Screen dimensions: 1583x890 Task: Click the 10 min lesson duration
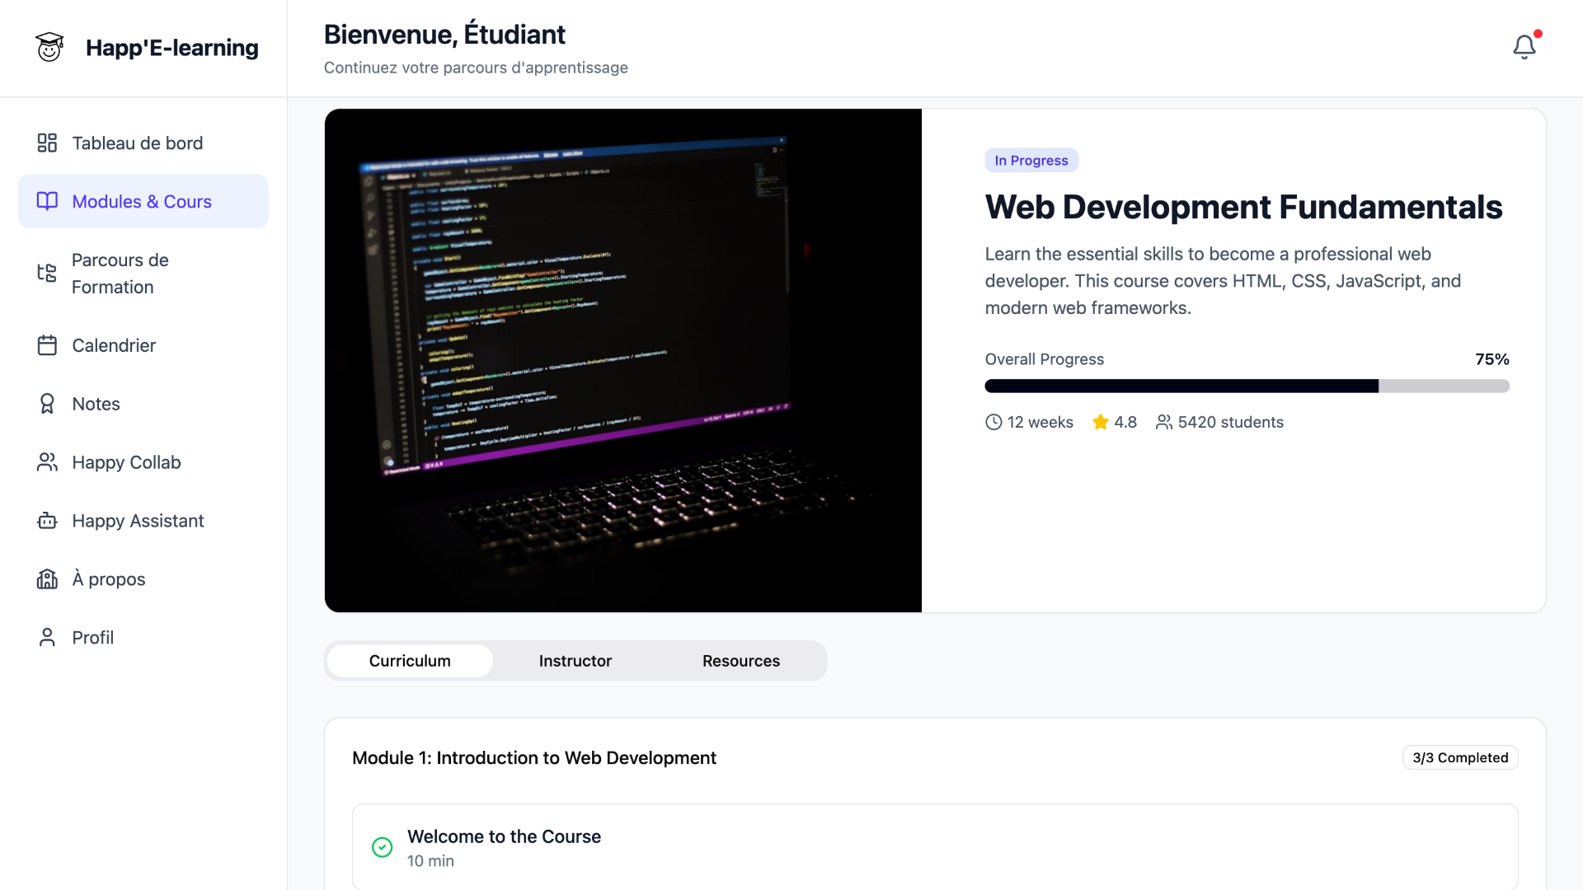[430, 860]
